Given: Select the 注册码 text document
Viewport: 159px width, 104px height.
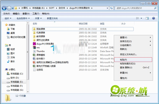Looking at the screenshot, I should 38,70.
